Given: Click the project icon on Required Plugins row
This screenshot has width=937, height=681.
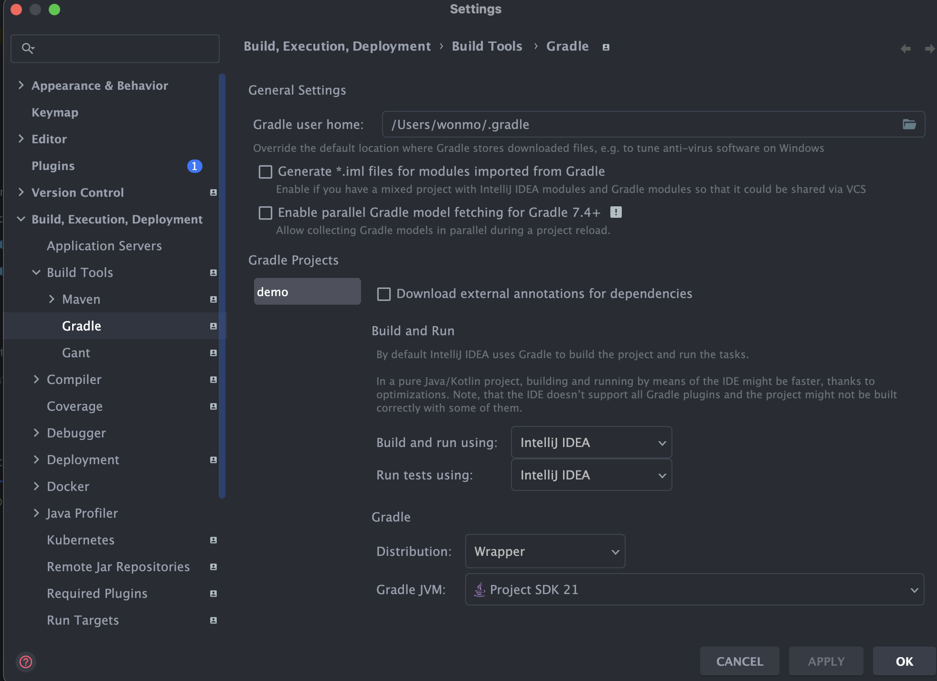Looking at the screenshot, I should 213,594.
